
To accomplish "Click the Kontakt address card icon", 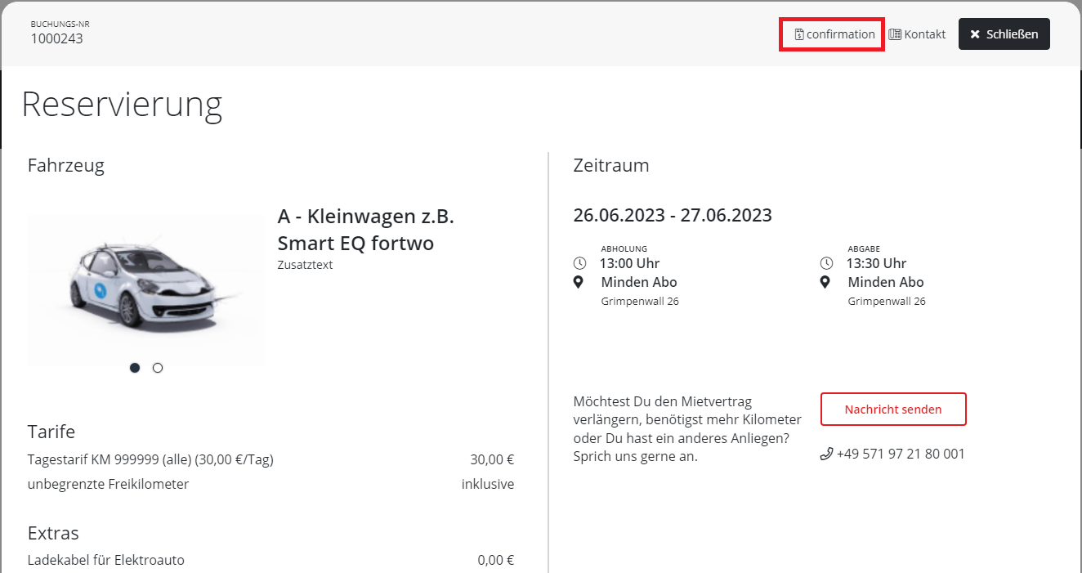I will click(x=895, y=34).
